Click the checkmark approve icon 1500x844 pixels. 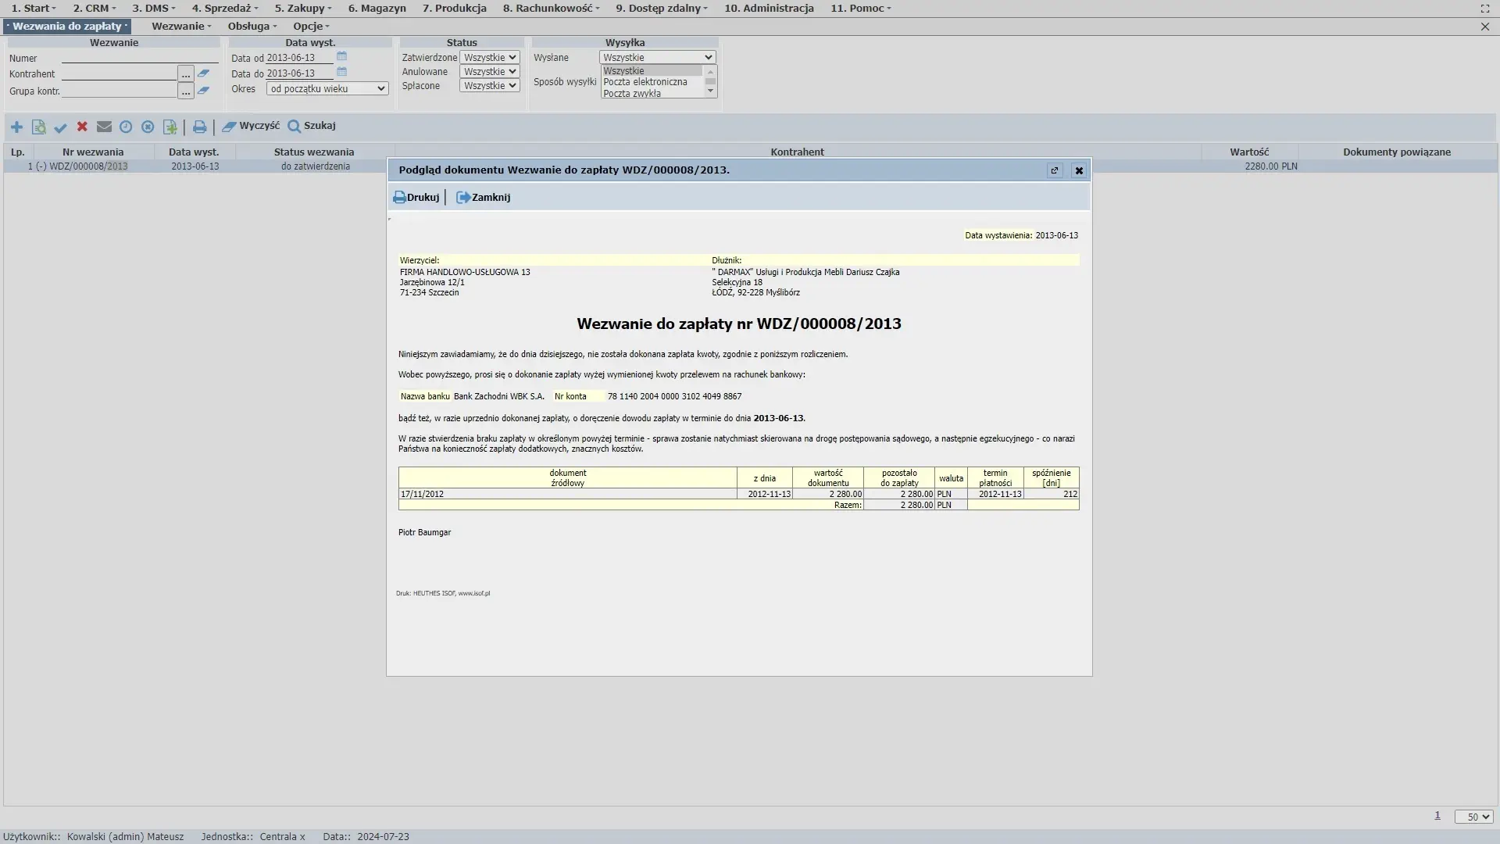pyautogui.click(x=60, y=127)
